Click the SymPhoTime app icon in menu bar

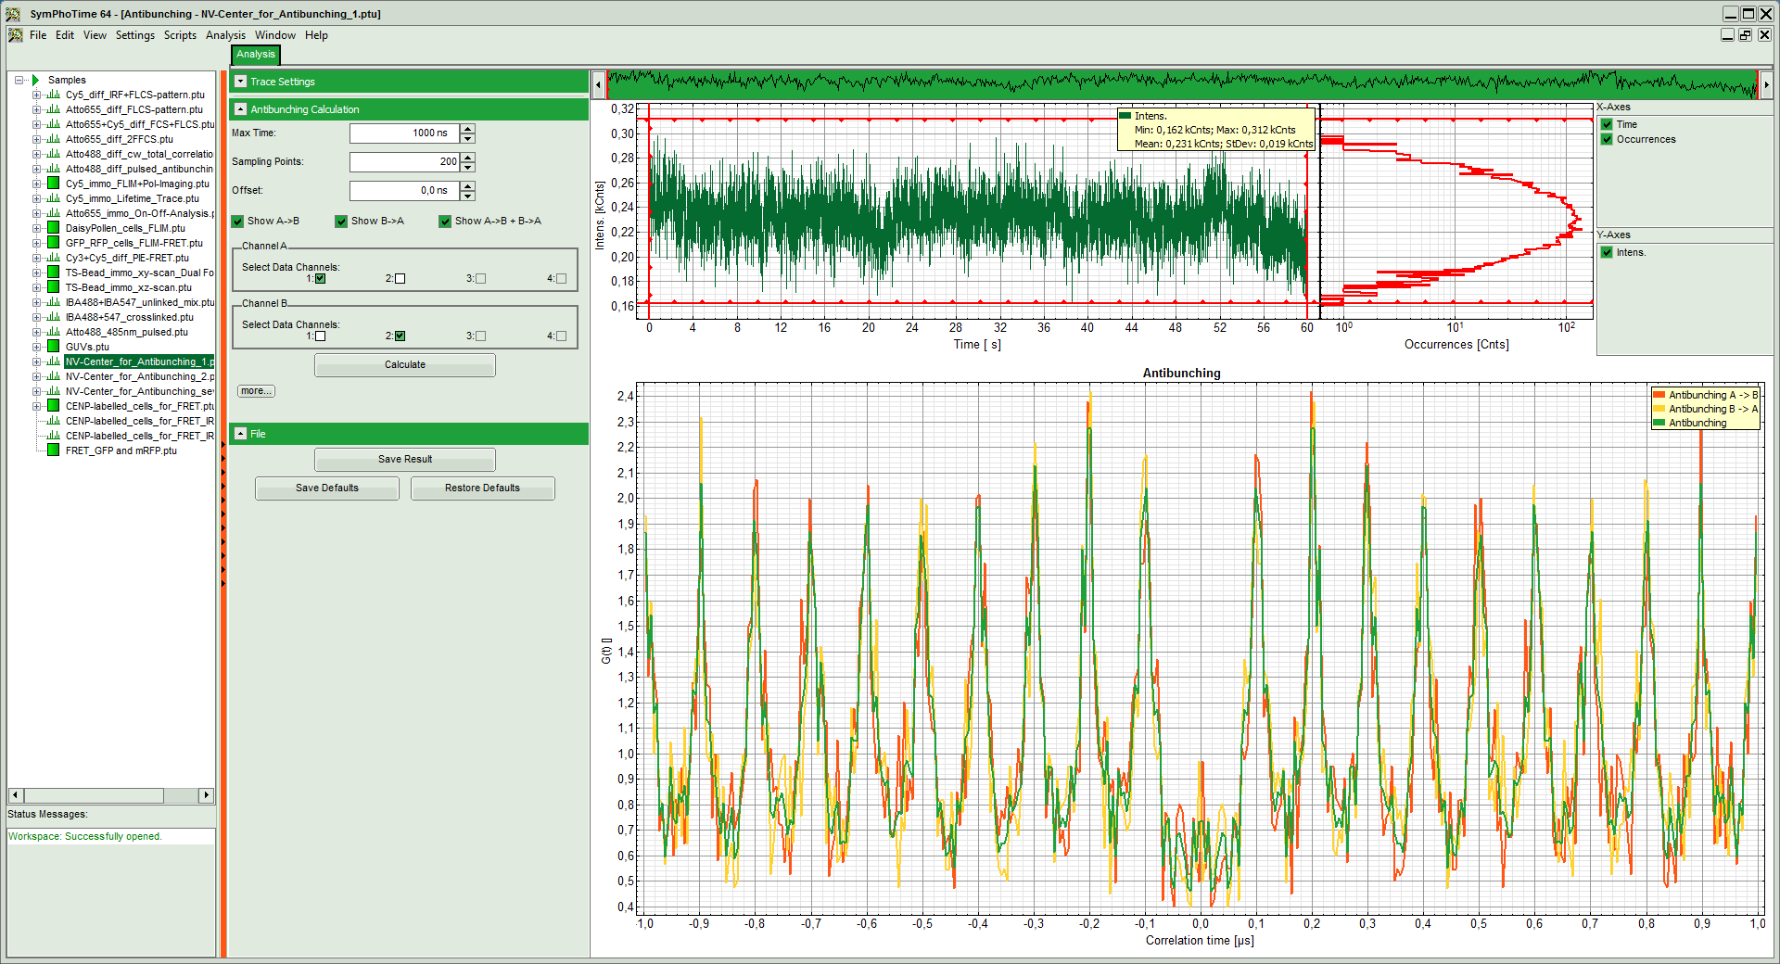coord(16,35)
